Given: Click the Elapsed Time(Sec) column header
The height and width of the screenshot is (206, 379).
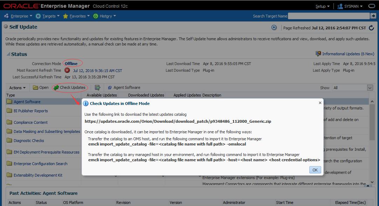Looking at the screenshot, I should pos(351,203).
